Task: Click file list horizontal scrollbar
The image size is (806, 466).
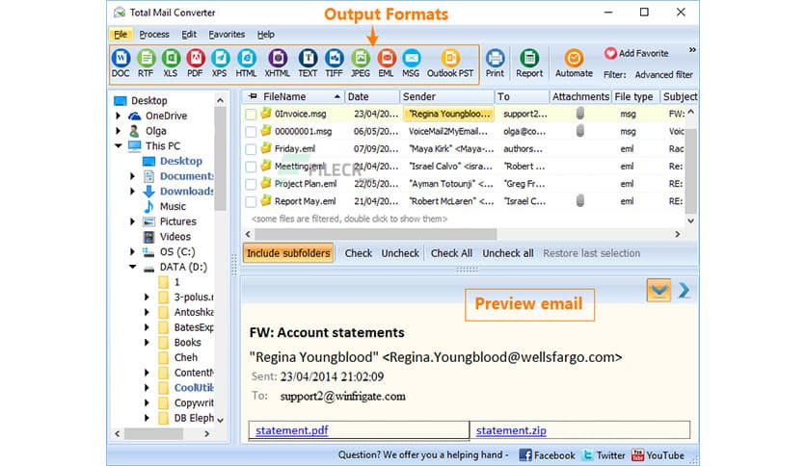Action: pos(376,234)
